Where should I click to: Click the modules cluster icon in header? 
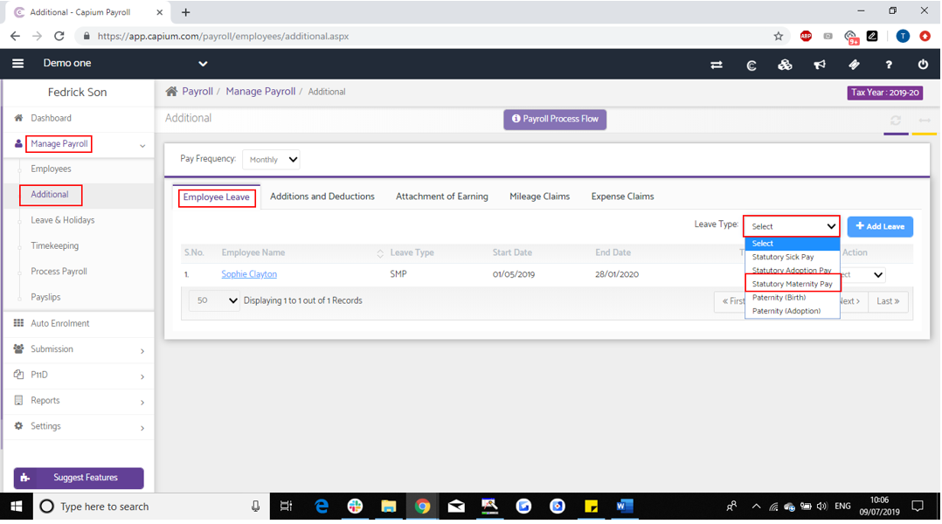785,65
